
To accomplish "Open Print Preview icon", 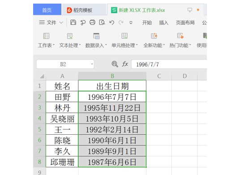I will (x=102, y=22).
